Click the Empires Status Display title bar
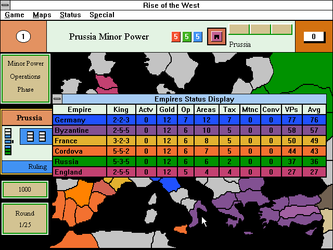Viewport: 333px width, 250px height. 194,99
